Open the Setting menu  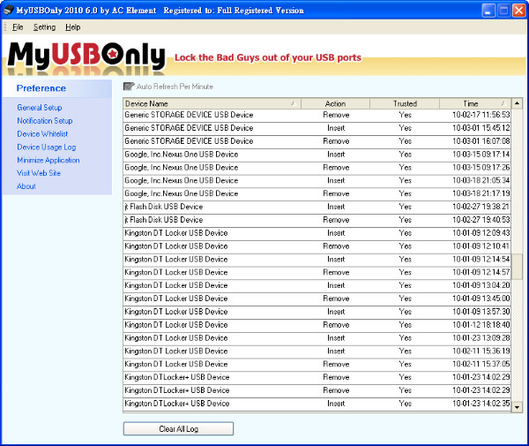44,27
